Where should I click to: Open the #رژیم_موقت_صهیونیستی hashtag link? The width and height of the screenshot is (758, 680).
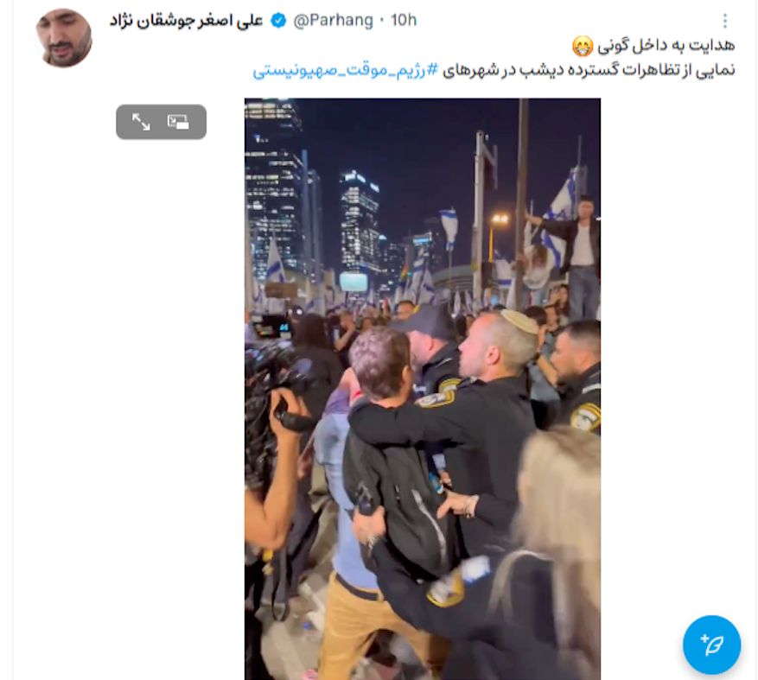tap(346, 70)
